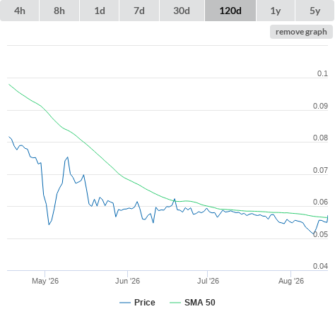The width and height of the screenshot is (335, 321).
Task: Click the Jul '26 axis tick label
Action: 208,281
